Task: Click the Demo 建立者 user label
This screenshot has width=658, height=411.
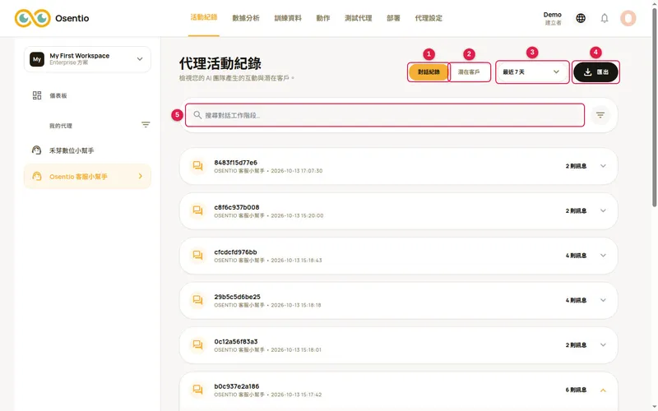Action: (x=552, y=18)
